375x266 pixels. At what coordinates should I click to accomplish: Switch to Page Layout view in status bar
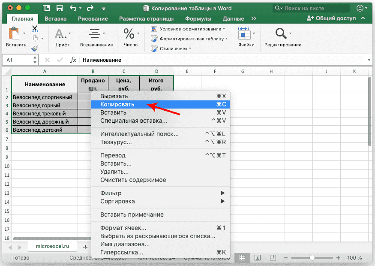(258, 257)
